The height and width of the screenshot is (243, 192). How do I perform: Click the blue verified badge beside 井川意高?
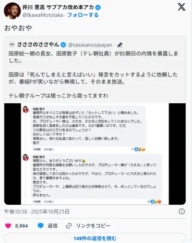pyautogui.click(x=98, y=7)
